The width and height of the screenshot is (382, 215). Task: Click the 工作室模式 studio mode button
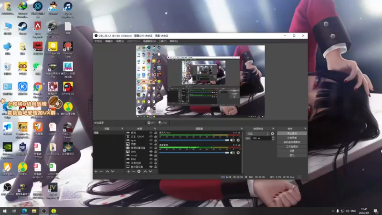click(x=292, y=147)
